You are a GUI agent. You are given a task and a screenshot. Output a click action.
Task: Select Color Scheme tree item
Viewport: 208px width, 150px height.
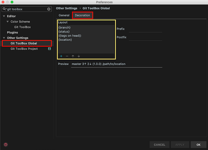pos(20,21)
